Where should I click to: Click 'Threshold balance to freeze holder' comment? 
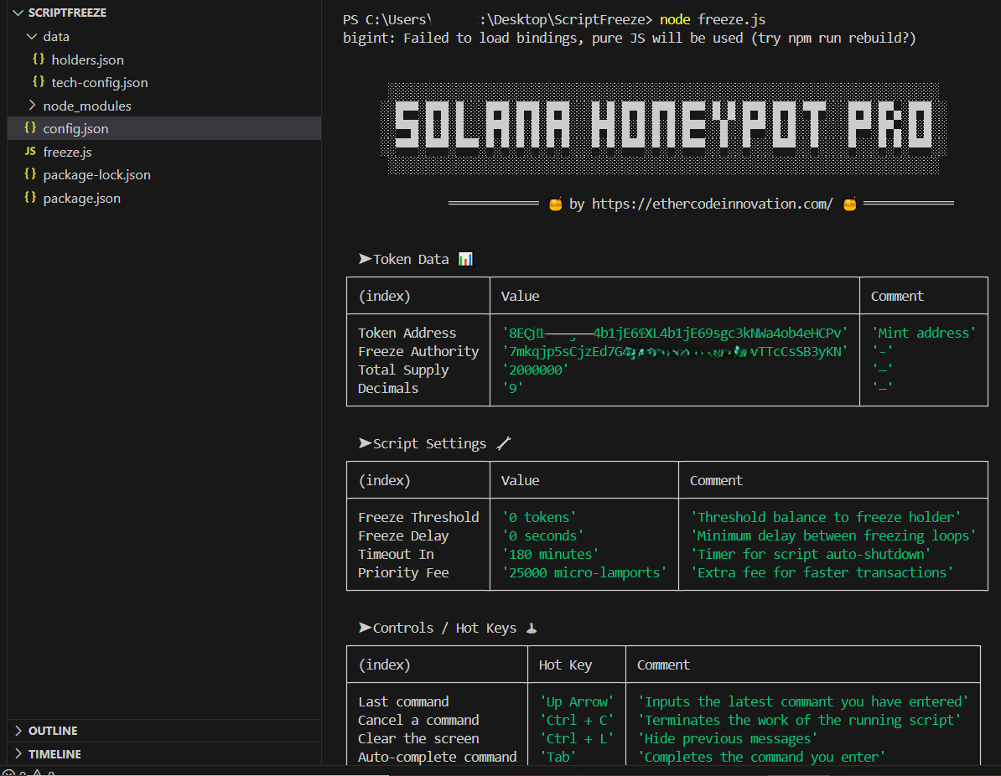tap(826, 518)
